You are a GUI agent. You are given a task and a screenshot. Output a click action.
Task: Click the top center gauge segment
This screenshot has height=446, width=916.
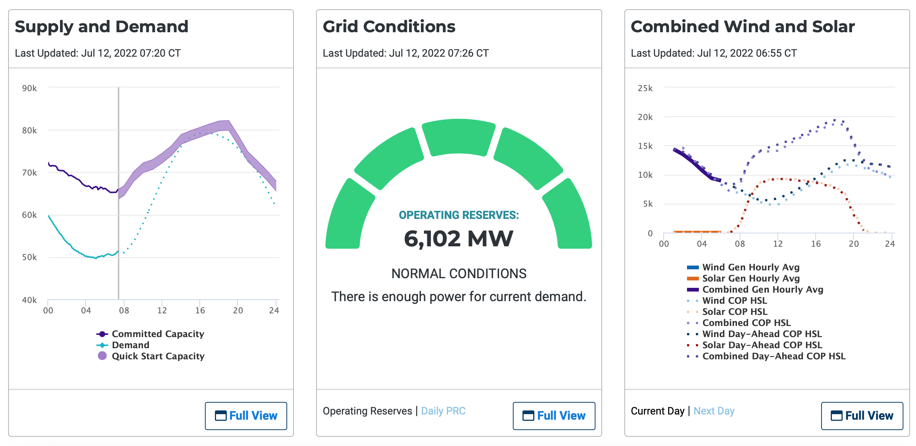459,137
